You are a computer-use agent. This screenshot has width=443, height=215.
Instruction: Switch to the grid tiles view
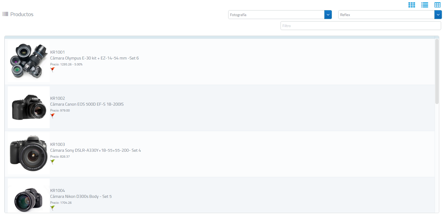coord(412,5)
